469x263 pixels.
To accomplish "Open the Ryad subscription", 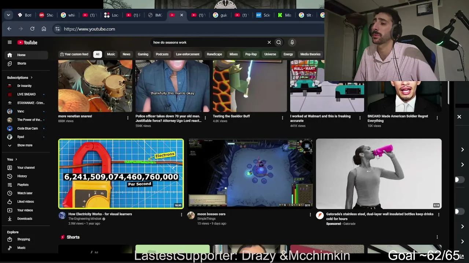I will click(x=27, y=137).
